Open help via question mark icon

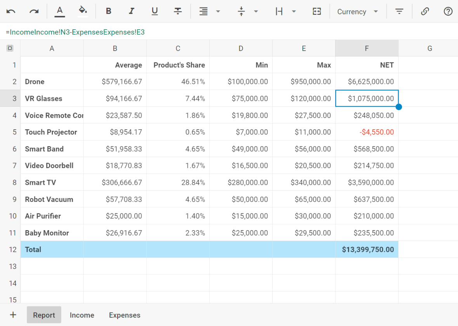pos(448,12)
